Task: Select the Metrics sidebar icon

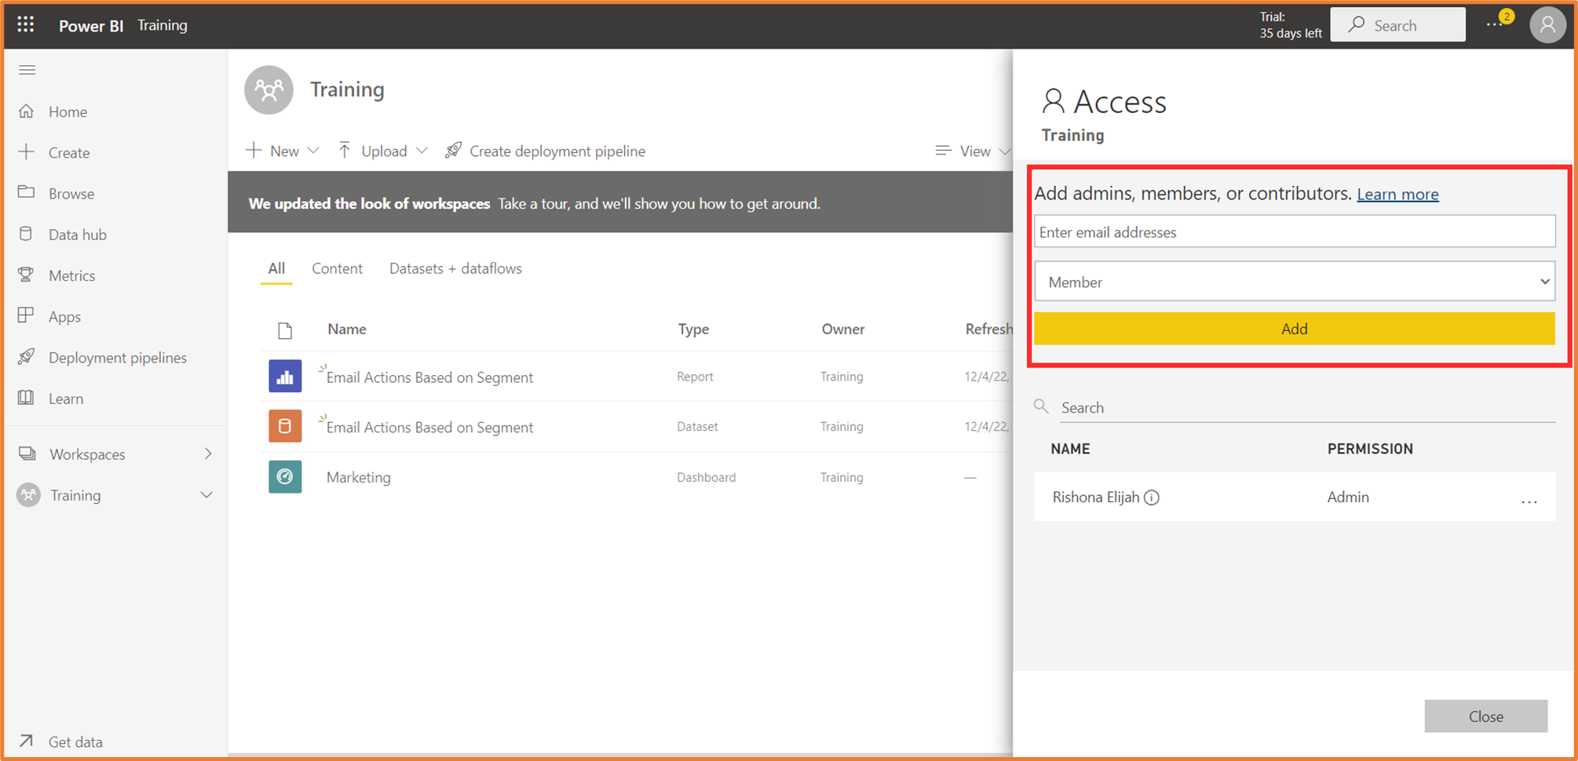Action: point(26,275)
